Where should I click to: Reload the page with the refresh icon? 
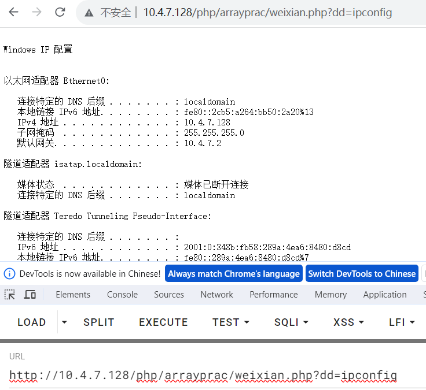click(60, 12)
